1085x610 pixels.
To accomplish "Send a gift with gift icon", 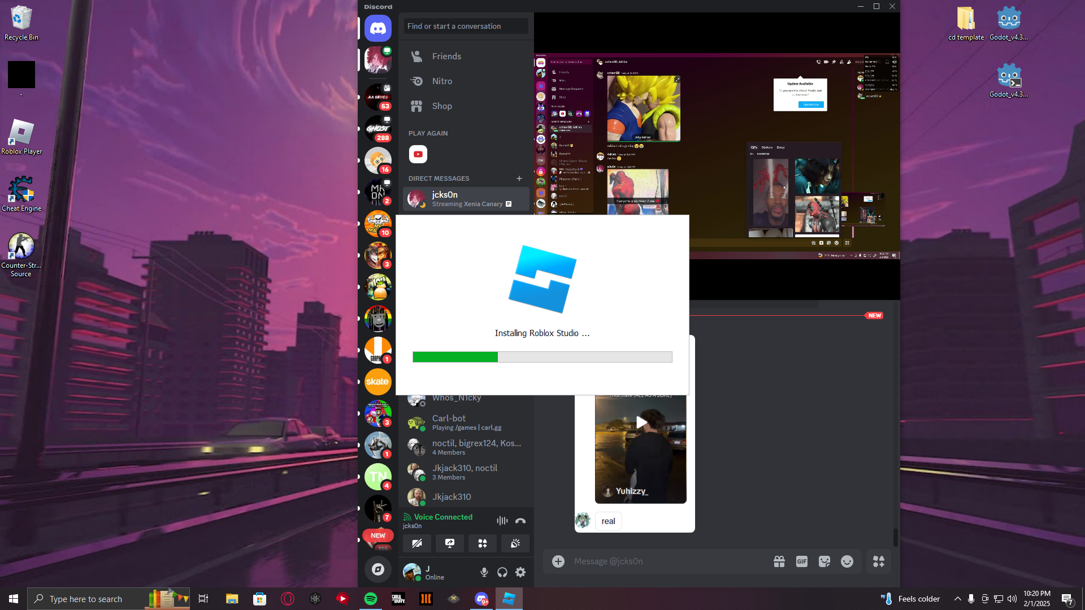I will click(x=779, y=561).
